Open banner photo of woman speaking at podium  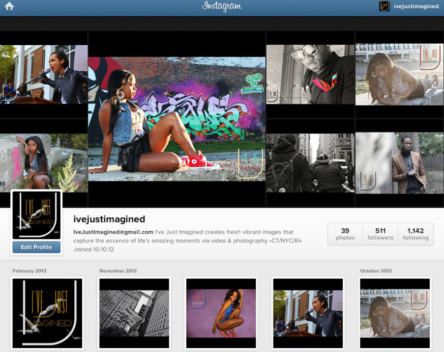pos(44,74)
